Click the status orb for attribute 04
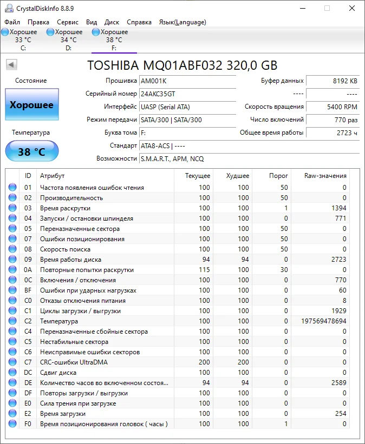 click(x=12, y=218)
